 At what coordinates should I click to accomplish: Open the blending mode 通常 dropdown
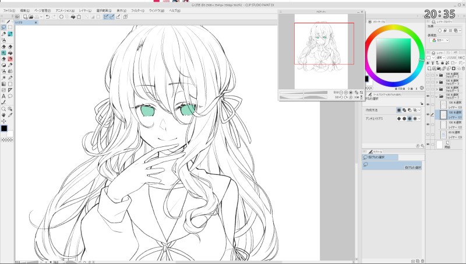click(x=440, y=58)
